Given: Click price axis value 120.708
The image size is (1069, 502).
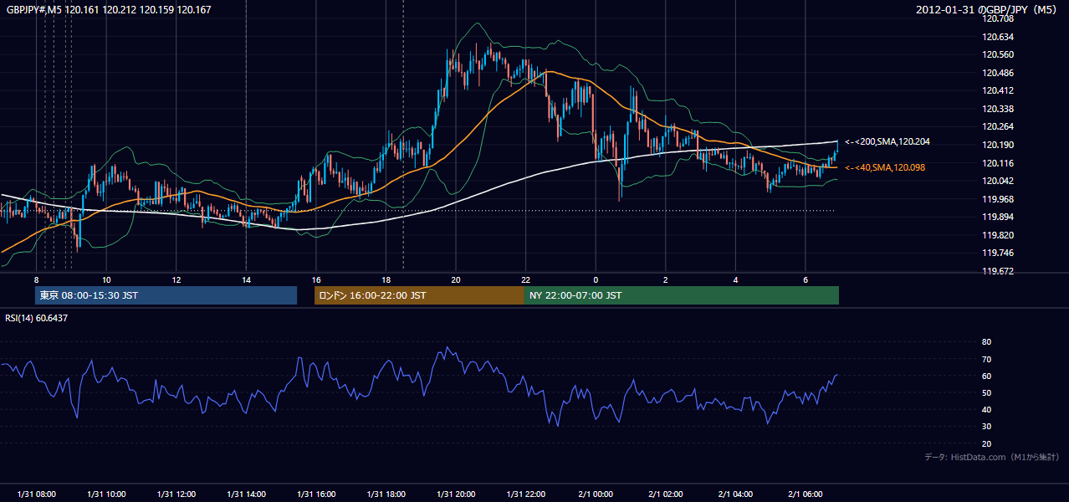Looking at the screenshot, I should 998,18.
